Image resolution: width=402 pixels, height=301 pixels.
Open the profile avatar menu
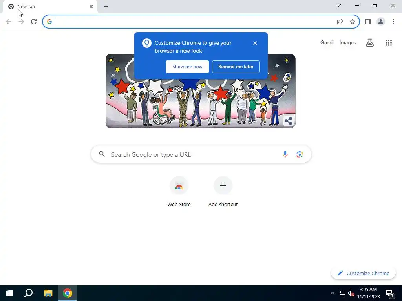381,22
